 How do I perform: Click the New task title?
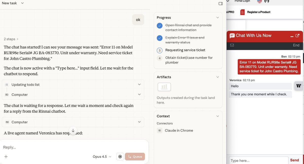[9, 3]
